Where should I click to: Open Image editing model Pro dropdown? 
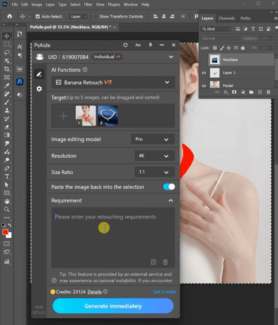(x=153, y=139)
